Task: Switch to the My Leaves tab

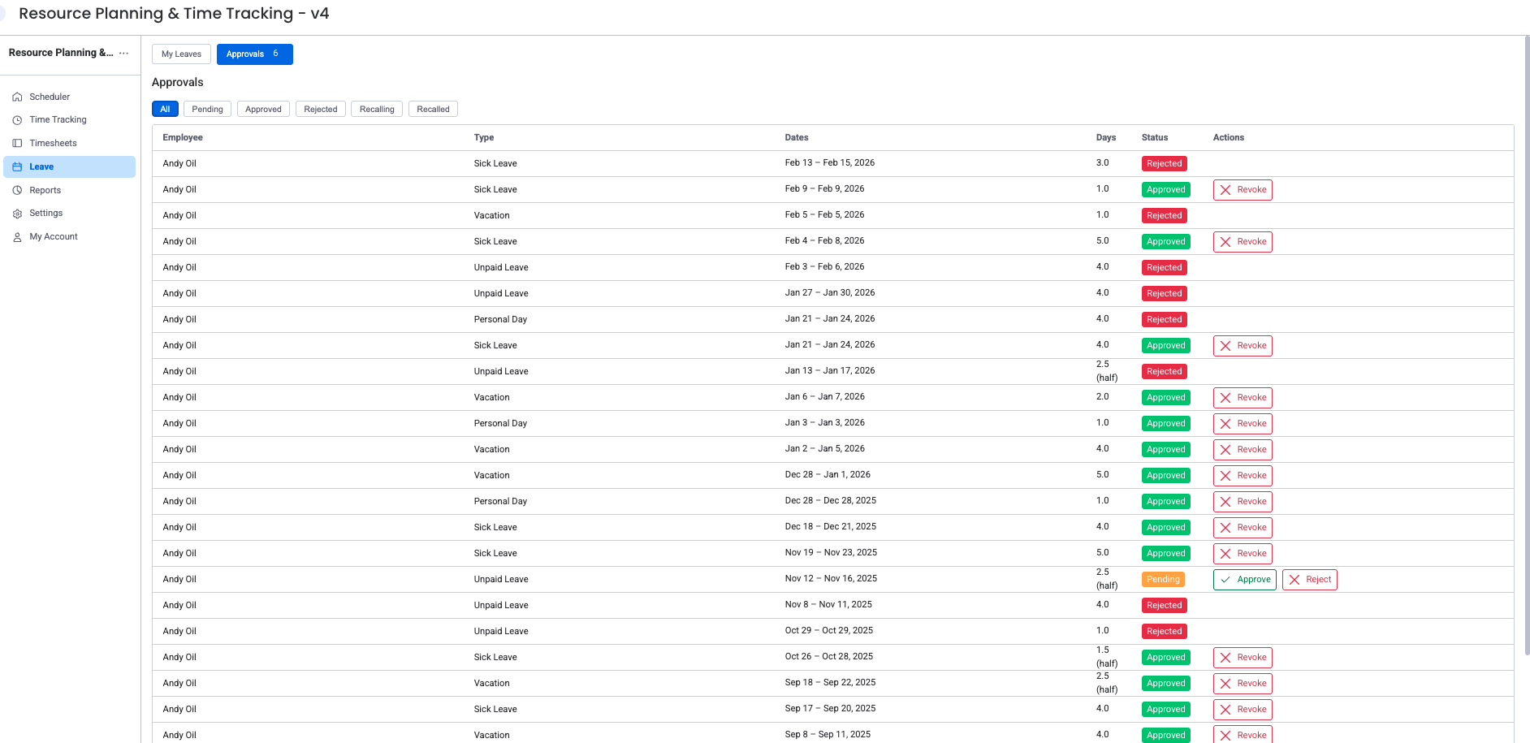Action: coord(180,54)
